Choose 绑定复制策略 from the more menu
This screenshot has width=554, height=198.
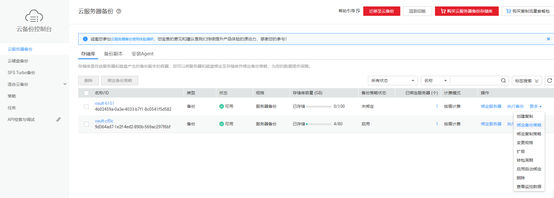[529, 134]
